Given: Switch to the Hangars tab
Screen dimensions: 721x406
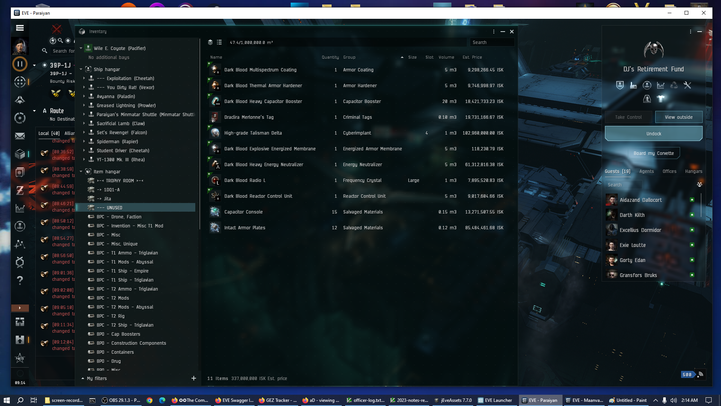Looking at the screenshot, I should [693, 171].
